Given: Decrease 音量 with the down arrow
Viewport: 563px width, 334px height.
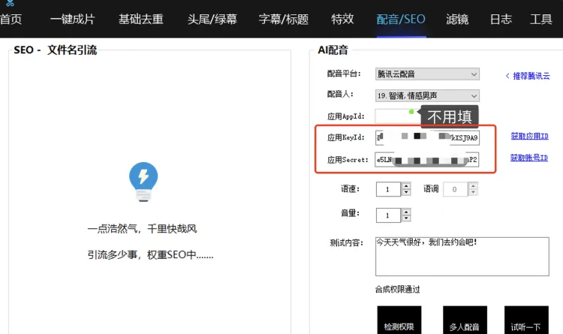Looking at the screenshot, I should (406, 218).
